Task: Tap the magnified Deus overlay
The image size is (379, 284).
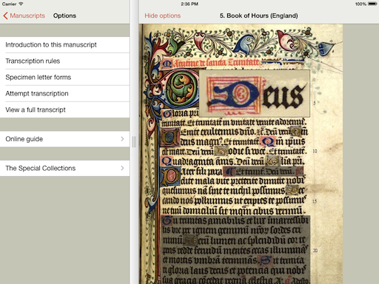Action: [255, 93]
